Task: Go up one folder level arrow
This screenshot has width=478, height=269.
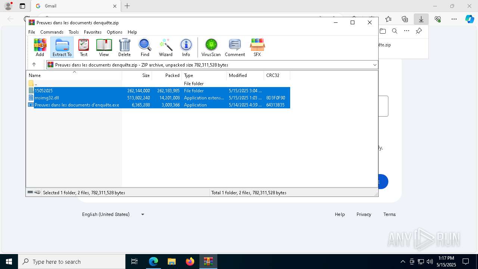Action: pos(34,65)
